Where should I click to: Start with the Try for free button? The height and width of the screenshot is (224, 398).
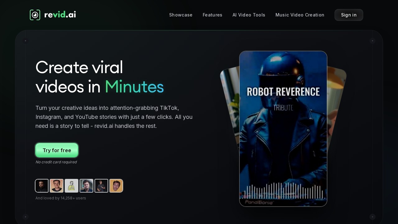coord(57,150)
